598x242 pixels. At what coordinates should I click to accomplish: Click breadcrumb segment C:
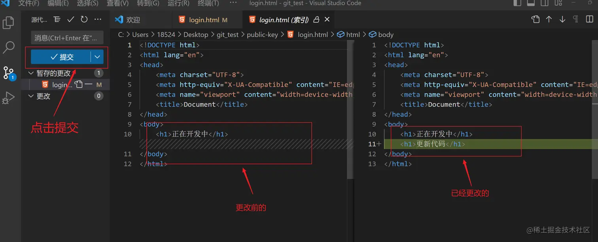pos(121,35)
